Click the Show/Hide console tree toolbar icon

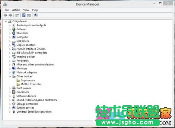point(17,15)
